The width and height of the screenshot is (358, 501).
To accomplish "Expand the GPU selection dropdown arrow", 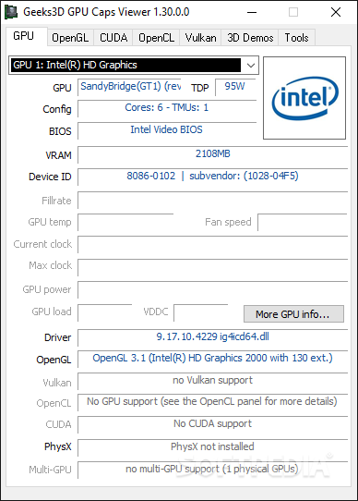I will (251, 66).
